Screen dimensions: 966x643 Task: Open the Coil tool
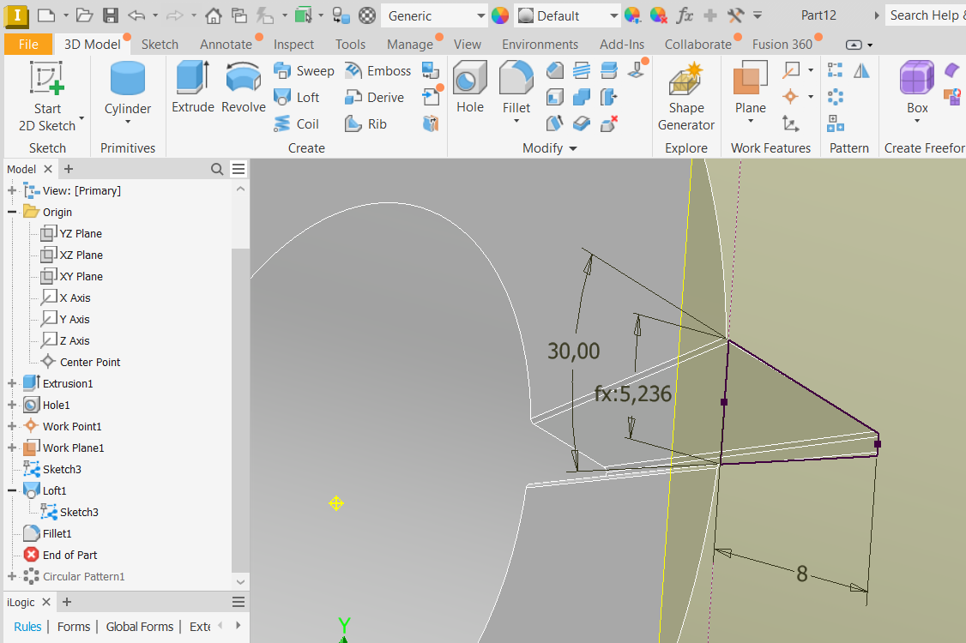coord(298,123)
